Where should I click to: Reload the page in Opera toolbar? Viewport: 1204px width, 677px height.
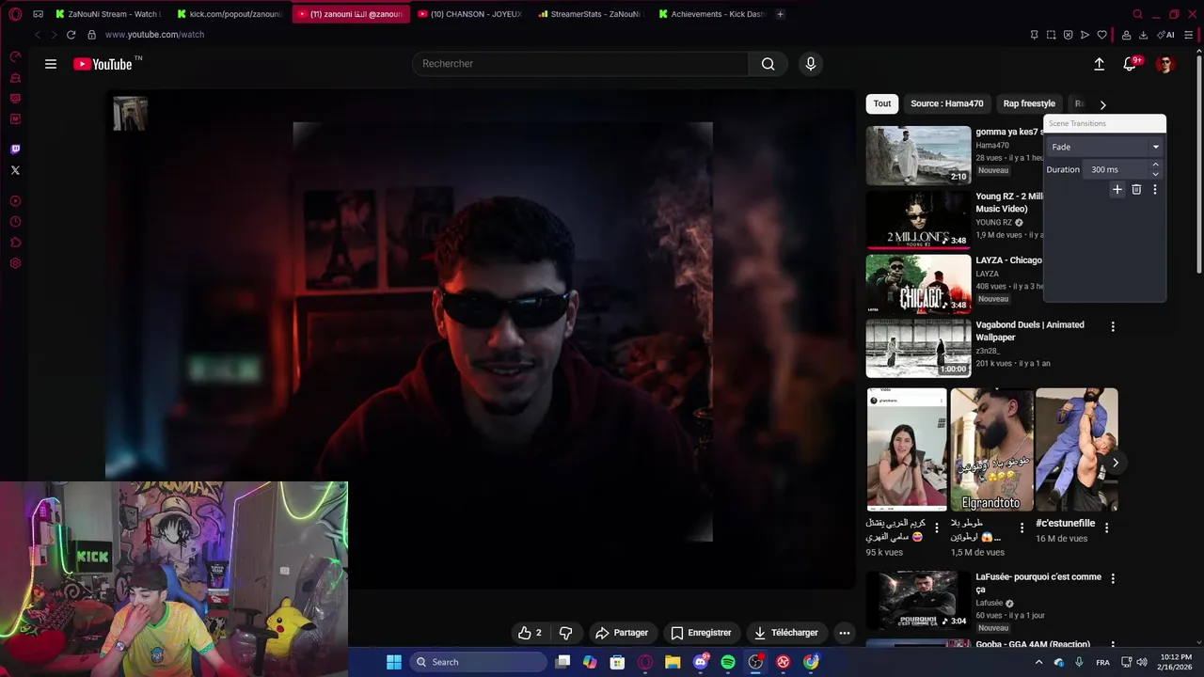(71, 35)
